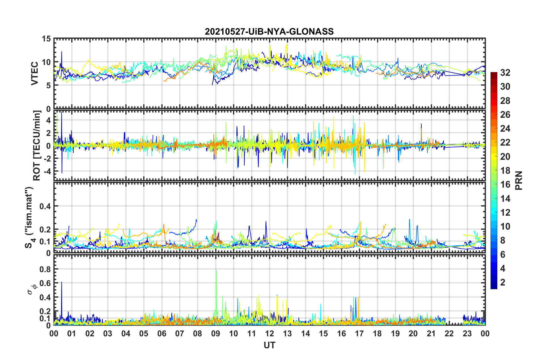Click colorbar tick label 32
This screenshot has height=361, width=539.
click(x=505, y=73)
